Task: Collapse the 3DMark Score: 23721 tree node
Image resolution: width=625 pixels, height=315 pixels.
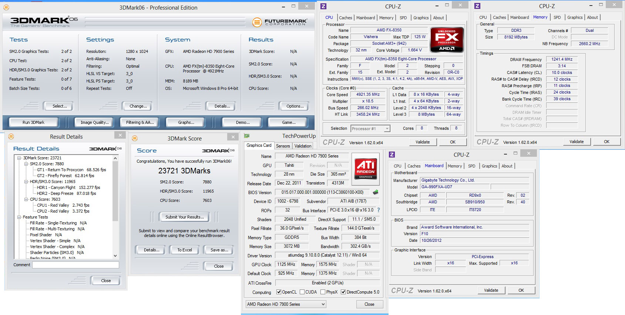Action: coord(19,158)
